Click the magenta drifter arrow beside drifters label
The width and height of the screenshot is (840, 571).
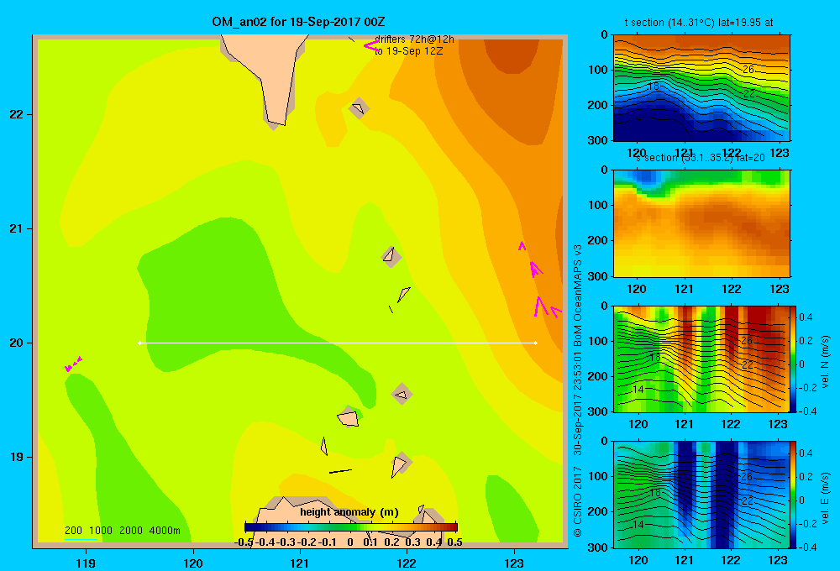point(370,45)
